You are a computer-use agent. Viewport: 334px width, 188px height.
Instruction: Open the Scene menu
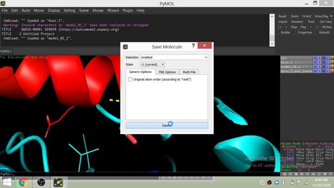click(x=83, y=10)
